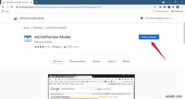Go back using browser back arrow

(3, 7)
